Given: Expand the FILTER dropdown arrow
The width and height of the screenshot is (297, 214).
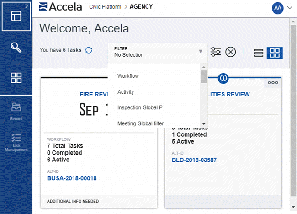Looking at the screenshot, I should pos(200,51).
